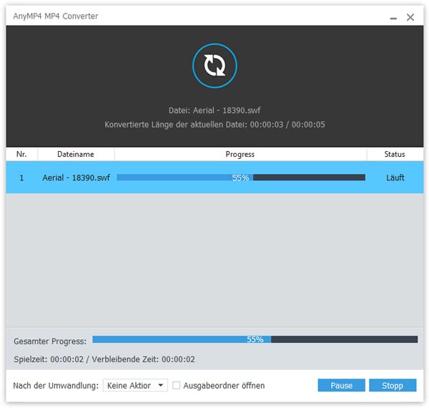Click the Progress column header
The image size is (429, 408).
(x=240, y=154)
